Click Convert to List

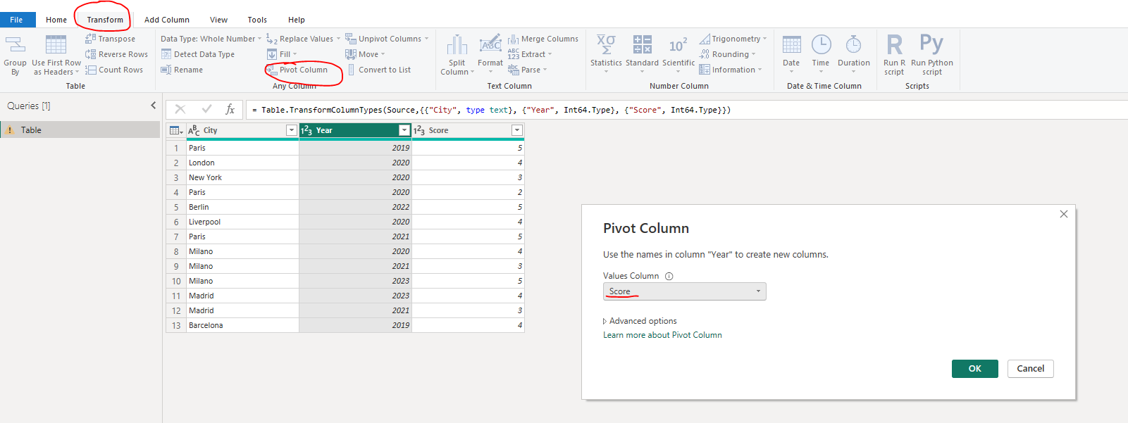(378, 70)
